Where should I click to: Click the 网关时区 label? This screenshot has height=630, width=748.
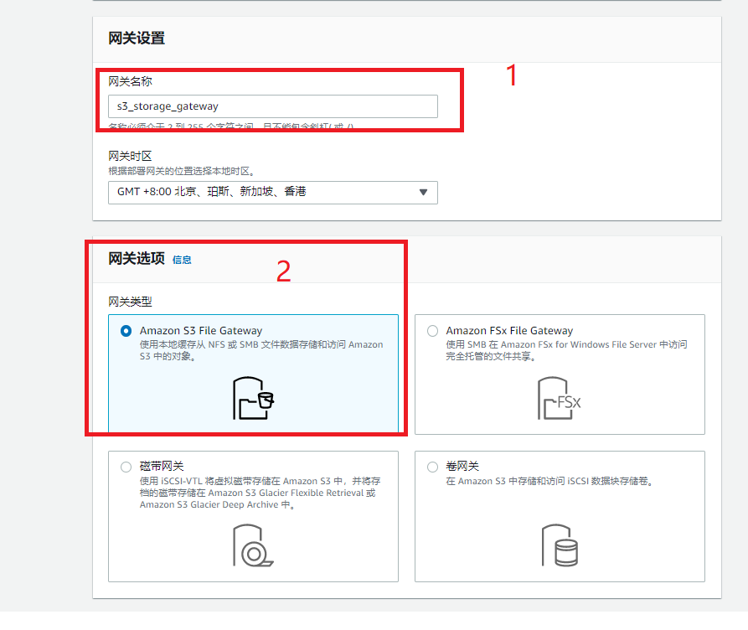point(130,156)
